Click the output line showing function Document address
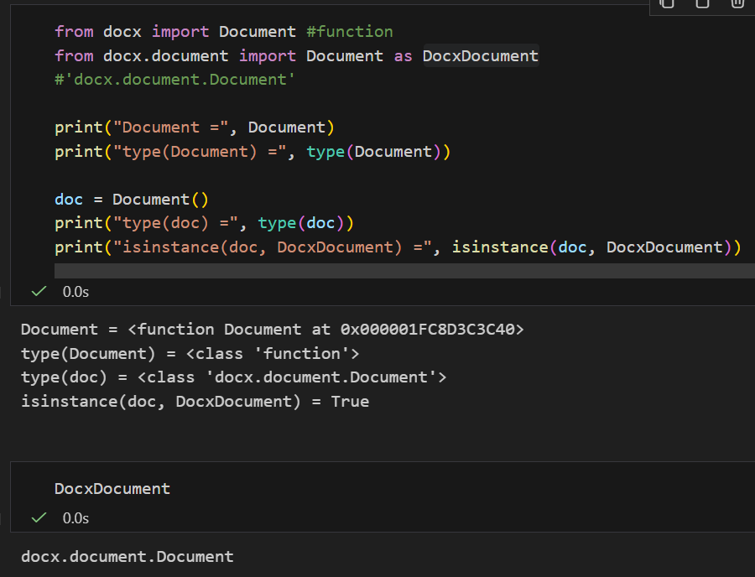 tap(272, 330)
